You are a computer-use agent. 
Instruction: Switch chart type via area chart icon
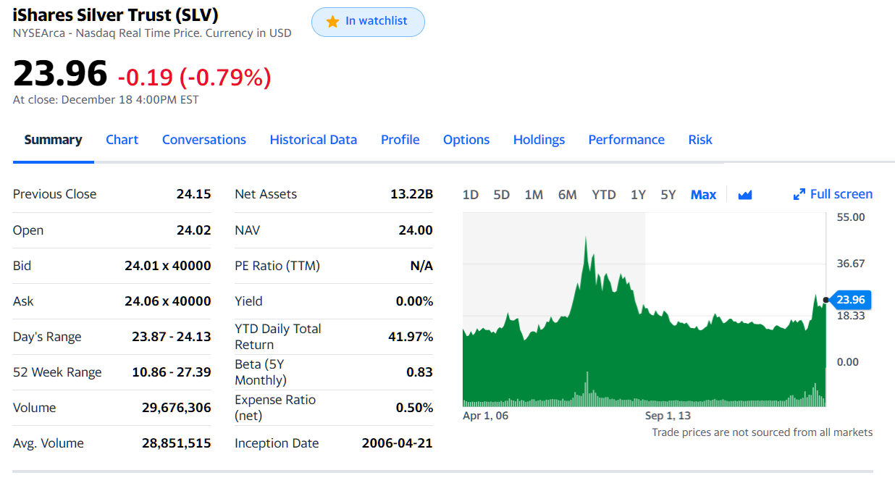point(745,195)
